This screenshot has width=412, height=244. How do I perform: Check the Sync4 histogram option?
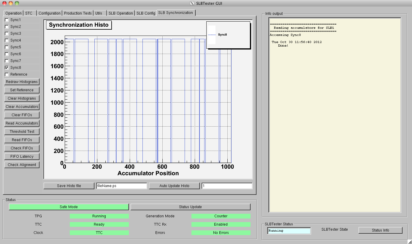(x=7, y=40)
